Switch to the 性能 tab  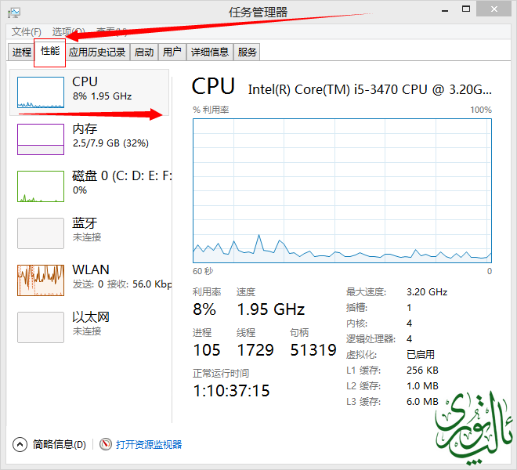pos(50,52)
